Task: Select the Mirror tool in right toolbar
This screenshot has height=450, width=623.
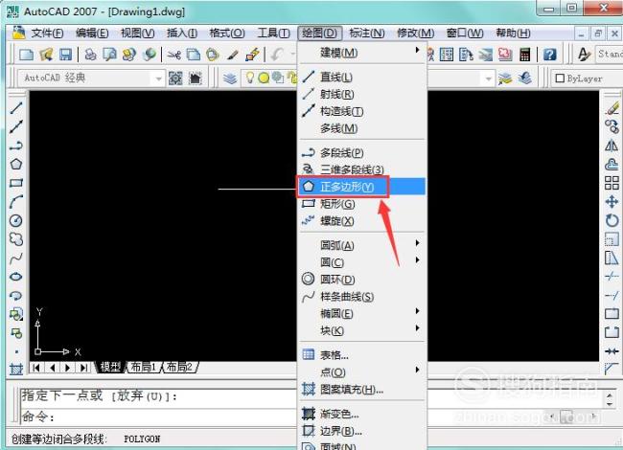Action: pos(611,146)
